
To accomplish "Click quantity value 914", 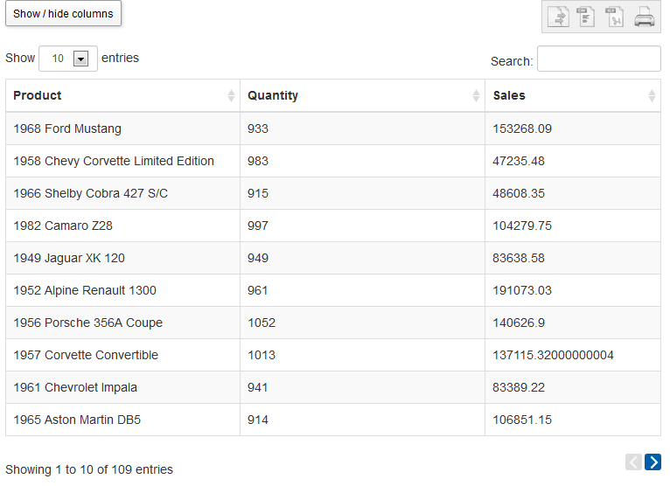I will 258,420.
